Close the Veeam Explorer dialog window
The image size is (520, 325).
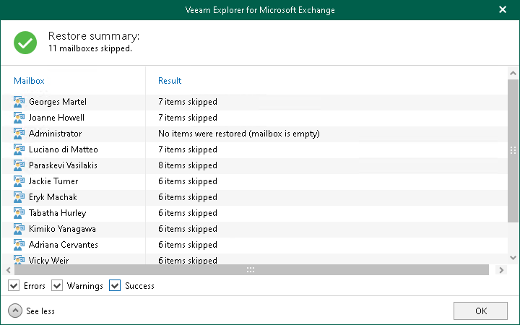[503, 10]
